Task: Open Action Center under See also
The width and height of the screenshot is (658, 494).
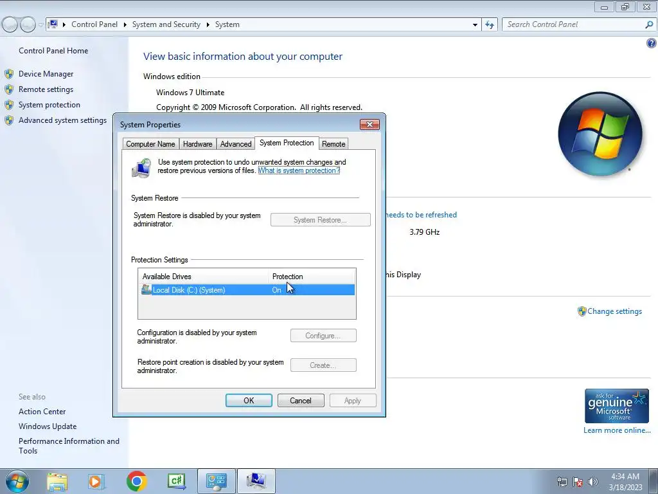Action: [x=42, y=412]
